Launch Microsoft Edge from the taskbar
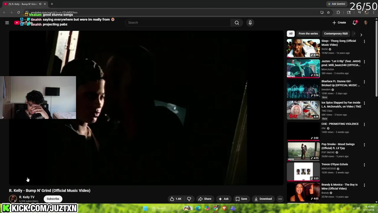Image resolution: width=378 pixels, height=213 pixels. [198, 208]
